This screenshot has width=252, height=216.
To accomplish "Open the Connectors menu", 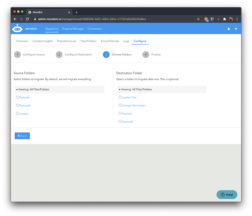I will (x=95, y=29).
